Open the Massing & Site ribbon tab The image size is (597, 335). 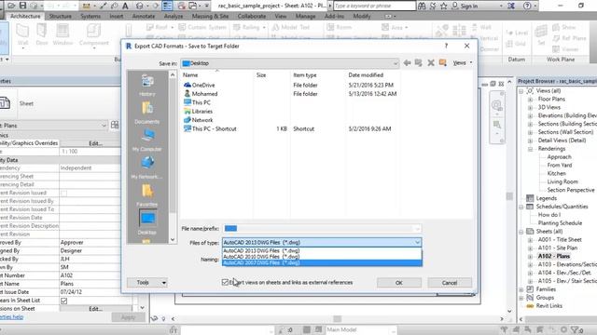pos(210,17)
